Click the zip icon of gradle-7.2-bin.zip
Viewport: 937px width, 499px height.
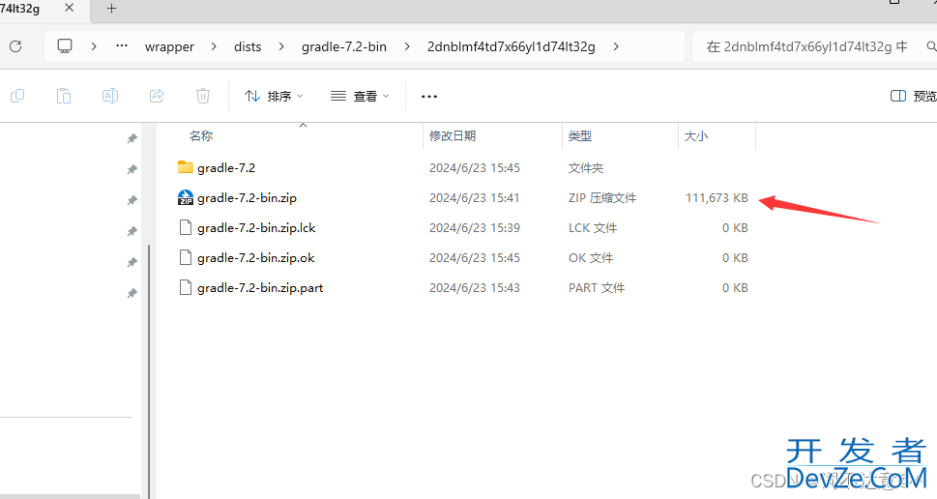point(186,198)
